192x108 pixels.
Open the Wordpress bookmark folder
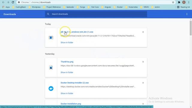(x=34, y=7)
